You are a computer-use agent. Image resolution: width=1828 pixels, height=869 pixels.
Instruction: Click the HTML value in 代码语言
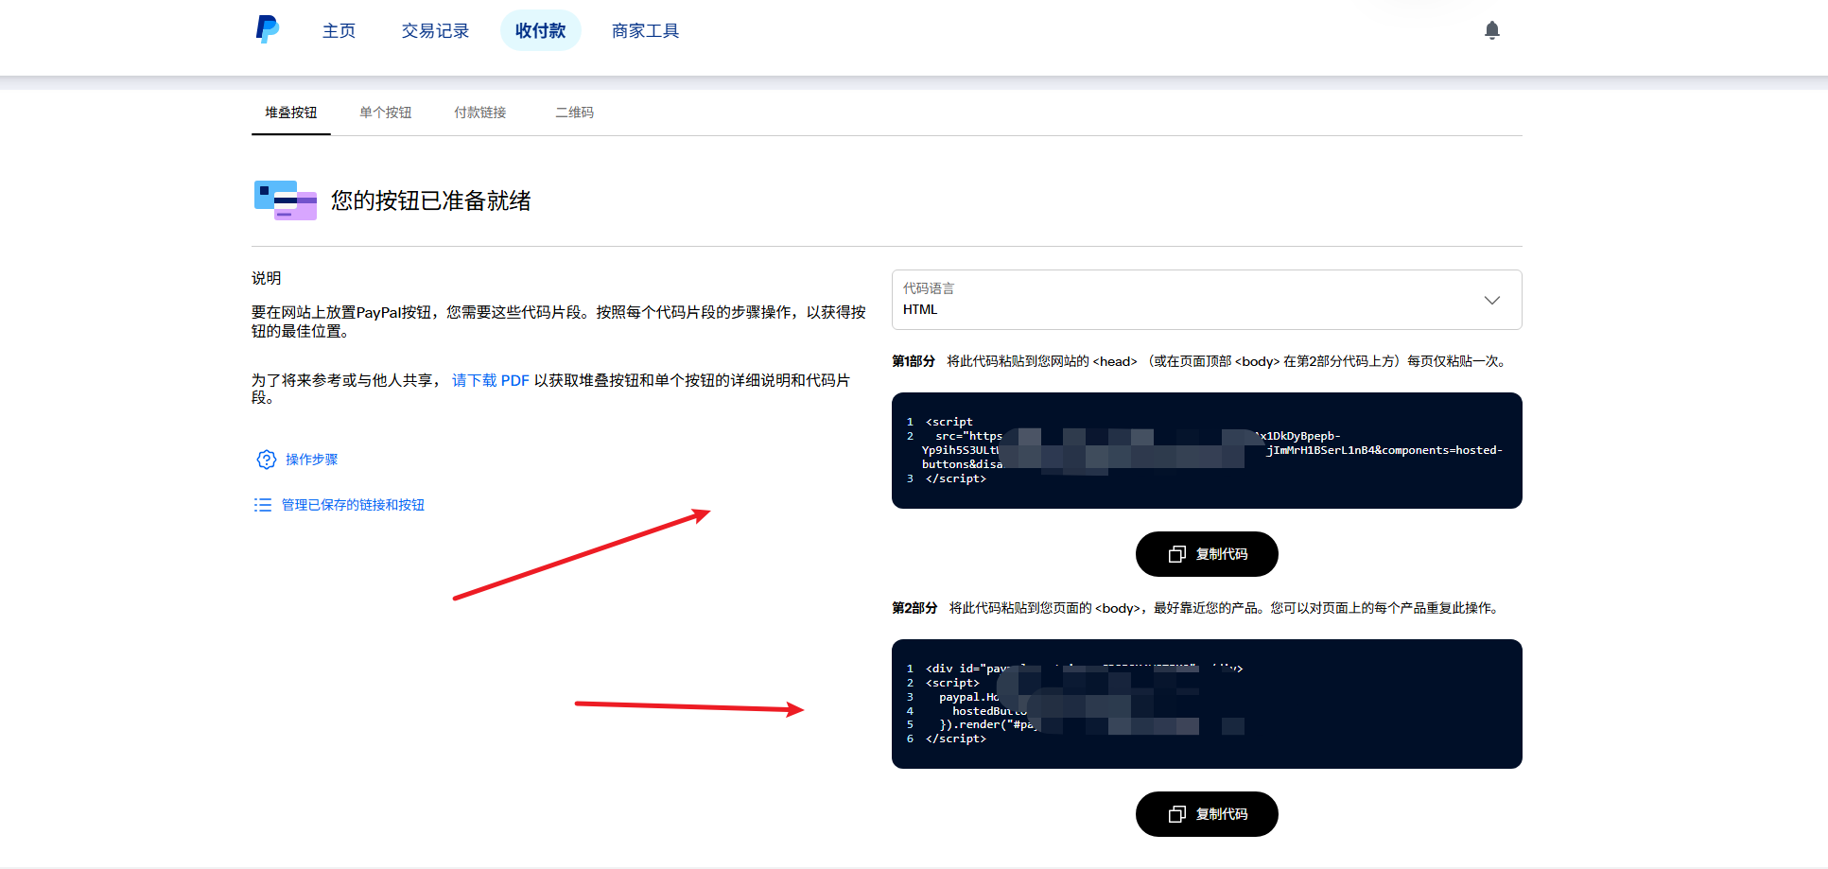tap(920, 309)
